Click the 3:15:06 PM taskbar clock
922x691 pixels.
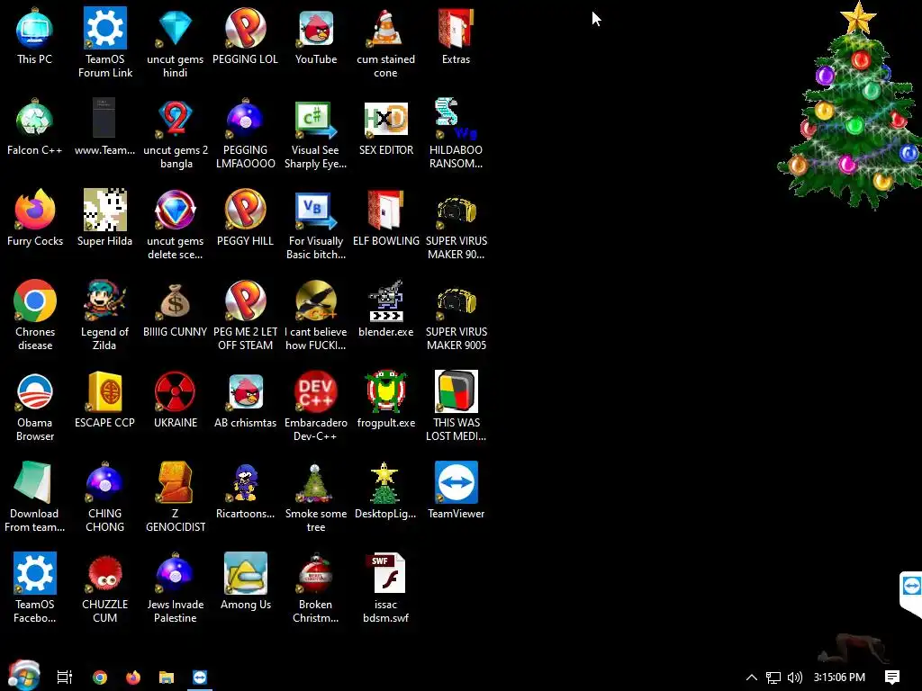pos(839,677)
